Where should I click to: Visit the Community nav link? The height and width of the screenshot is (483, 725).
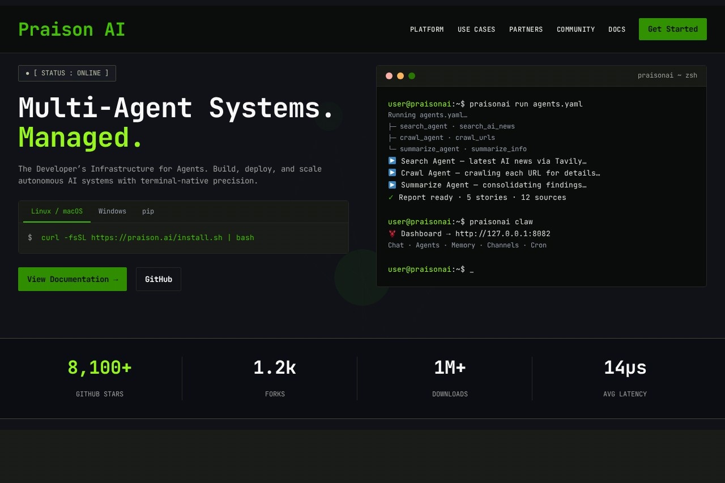(x=576, y=29)
